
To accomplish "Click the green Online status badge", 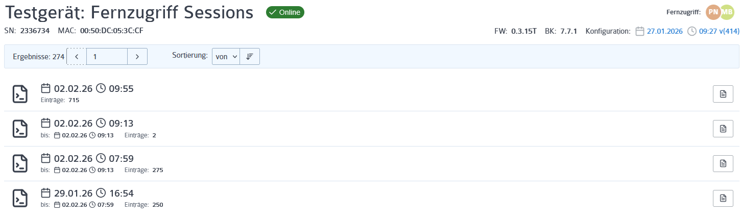I will click(x=285, y=12).
